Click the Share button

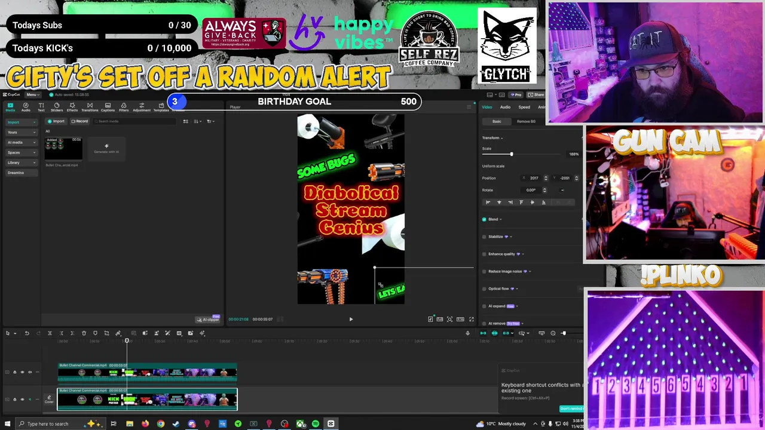[537, 94]
